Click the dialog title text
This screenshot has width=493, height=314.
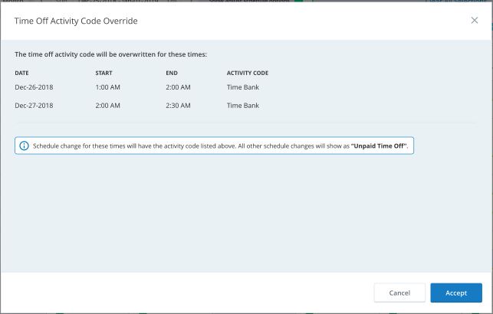click(76, 21)
